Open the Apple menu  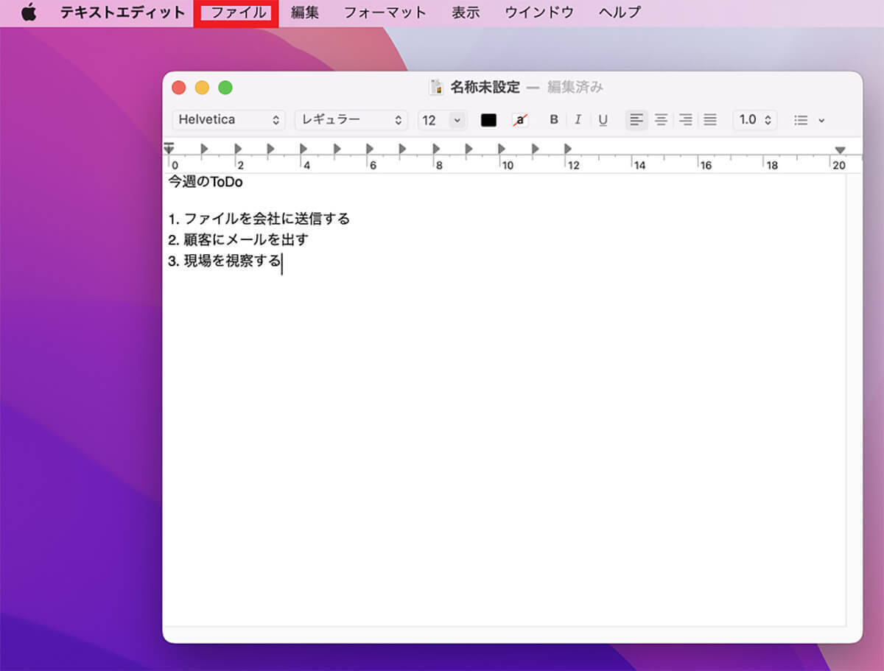[29, 13]
